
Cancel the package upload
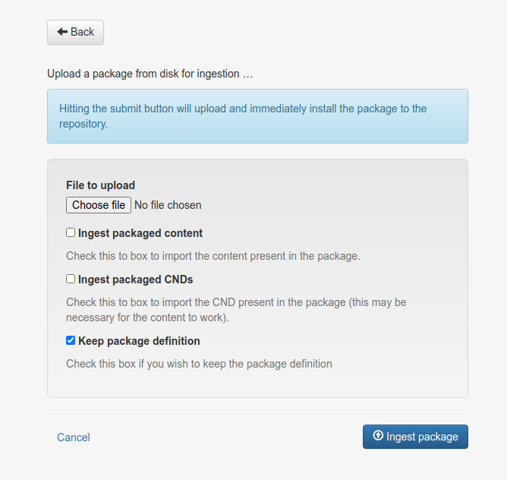(74, 437)
